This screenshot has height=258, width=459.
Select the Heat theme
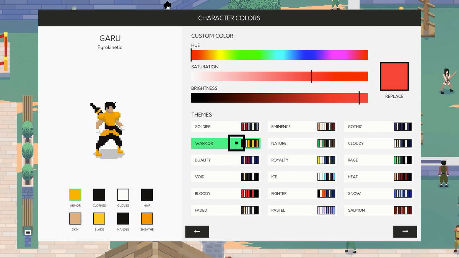(379, 177)
